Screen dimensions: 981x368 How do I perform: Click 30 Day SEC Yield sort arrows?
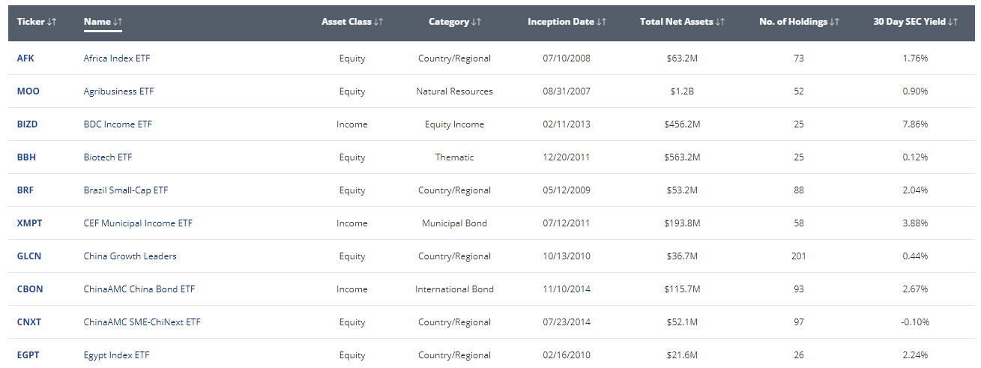[x=953, y=22]
